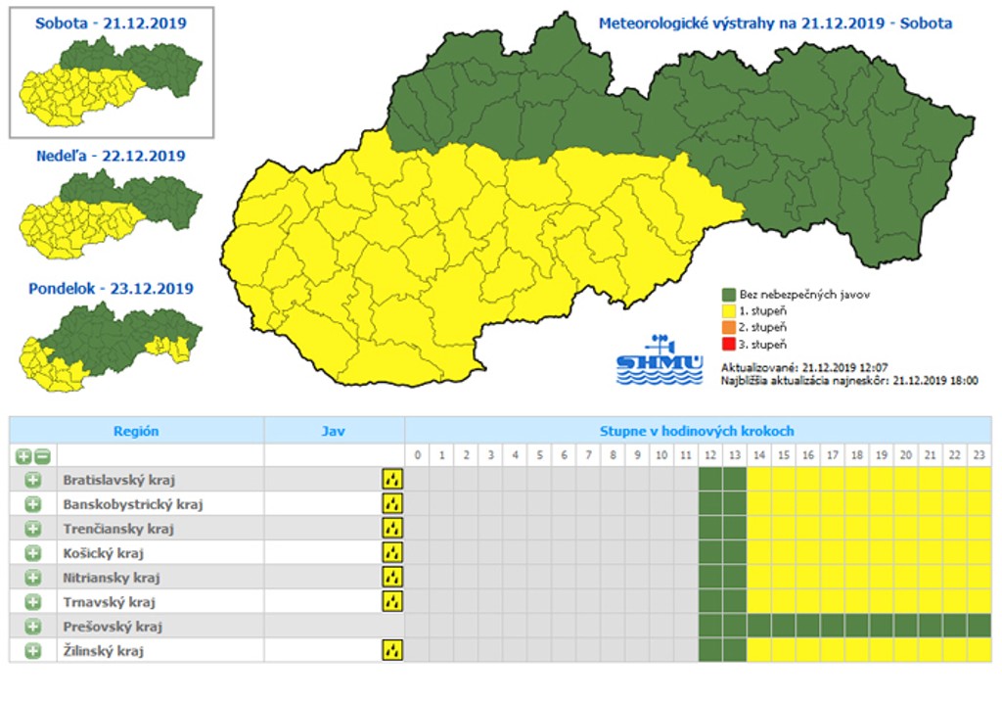1002x702 pixels.
Task: Click the wind warning icon for Banskobystrický kraj
Action: coord(392,504)
